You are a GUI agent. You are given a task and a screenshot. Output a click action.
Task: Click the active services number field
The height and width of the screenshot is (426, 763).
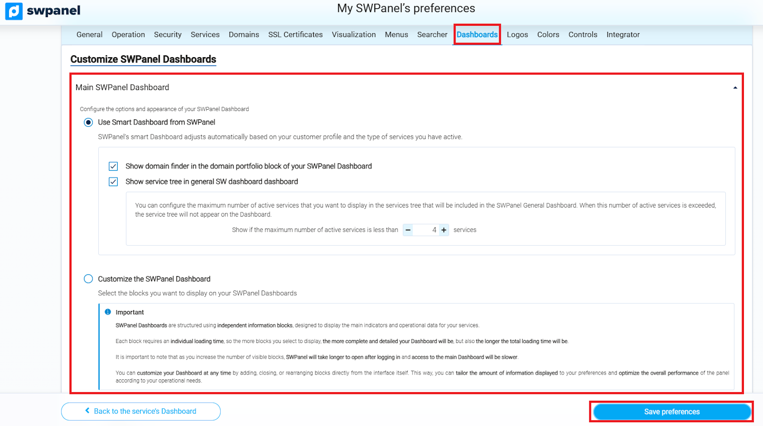pyautogui.click(x=426, y=230)
